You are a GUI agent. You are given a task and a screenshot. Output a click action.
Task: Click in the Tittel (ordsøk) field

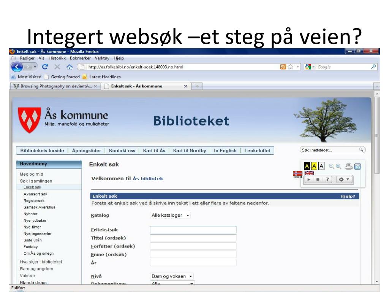tap(193, 238)
